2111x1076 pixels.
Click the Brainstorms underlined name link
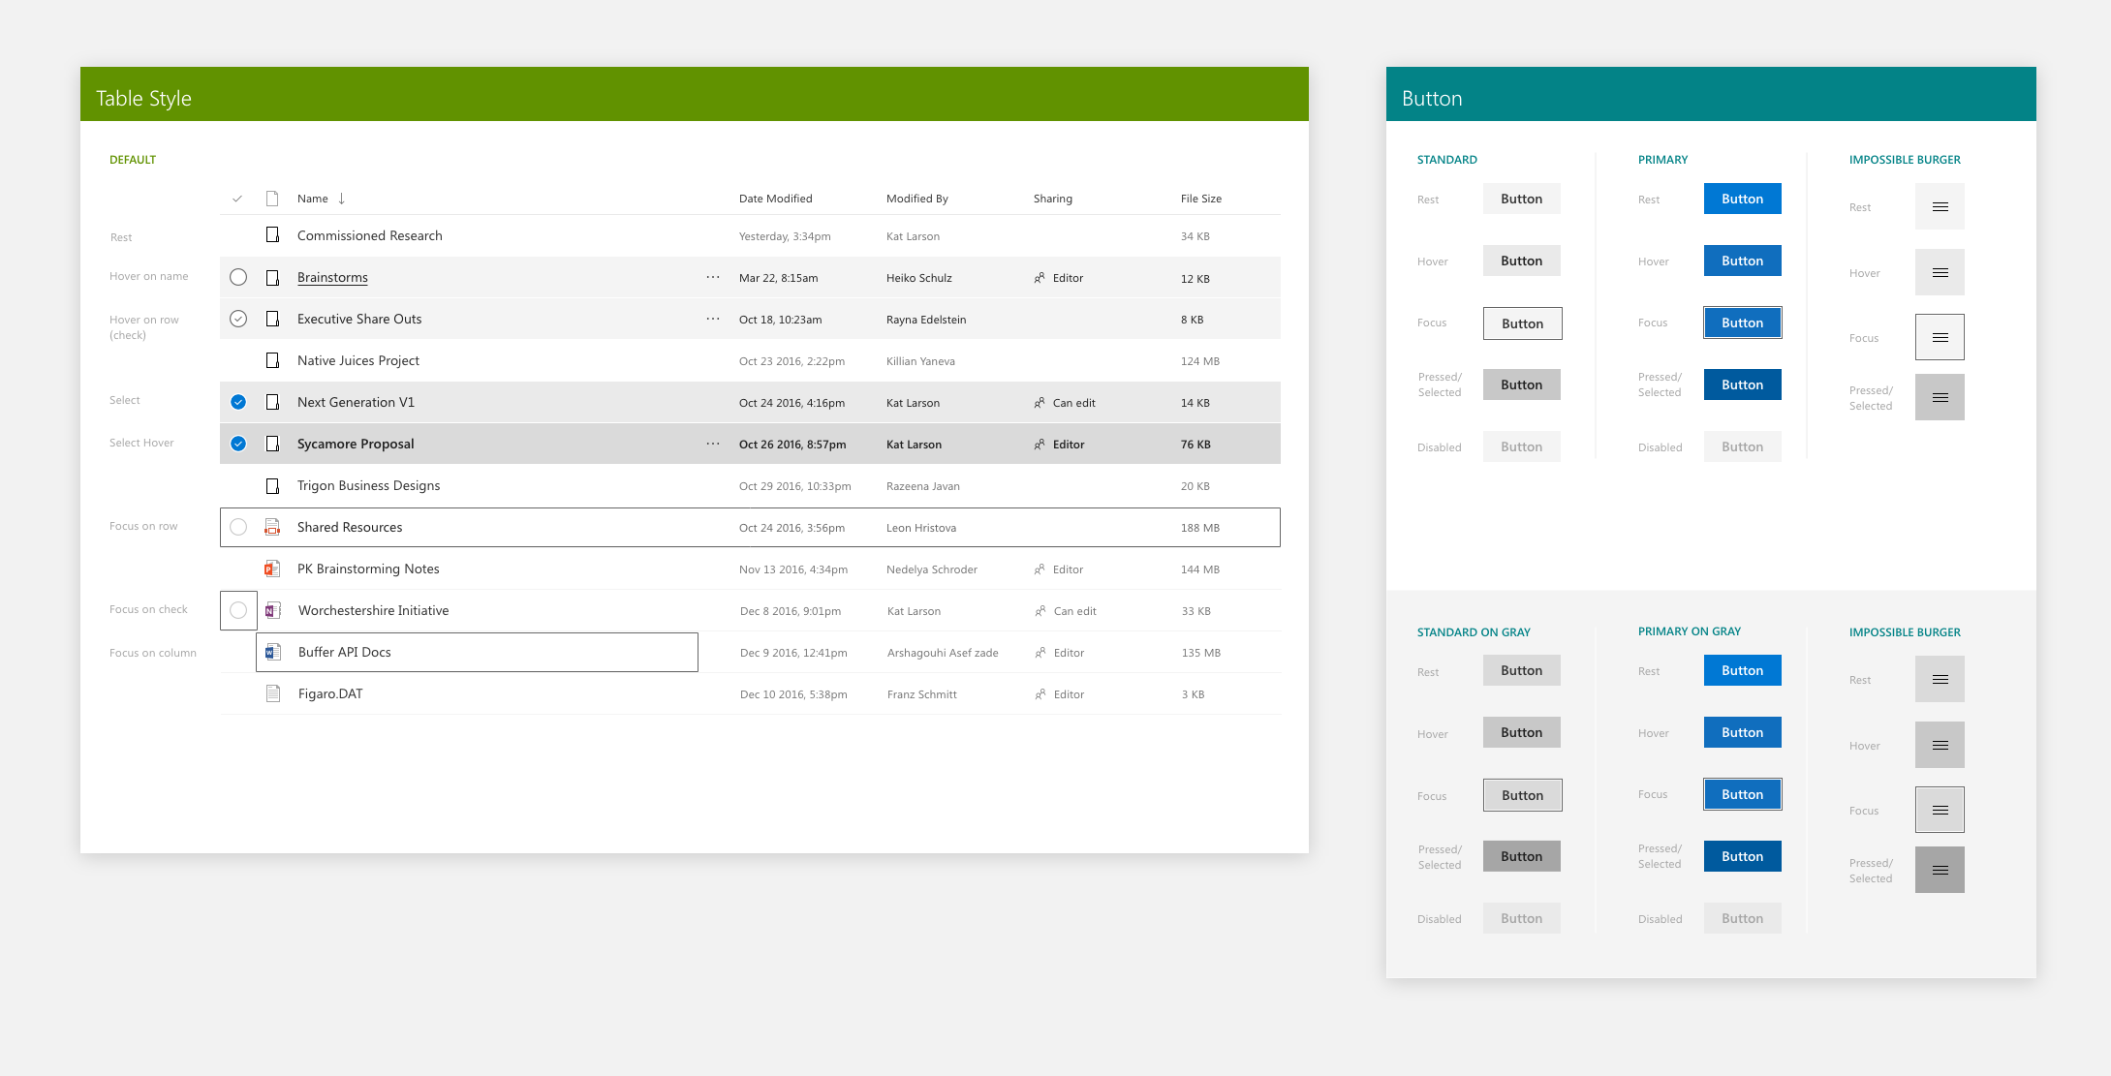(332, 277)
